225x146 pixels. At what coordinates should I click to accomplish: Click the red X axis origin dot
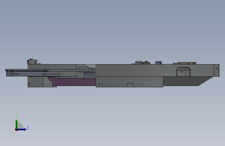pos(16,130)
